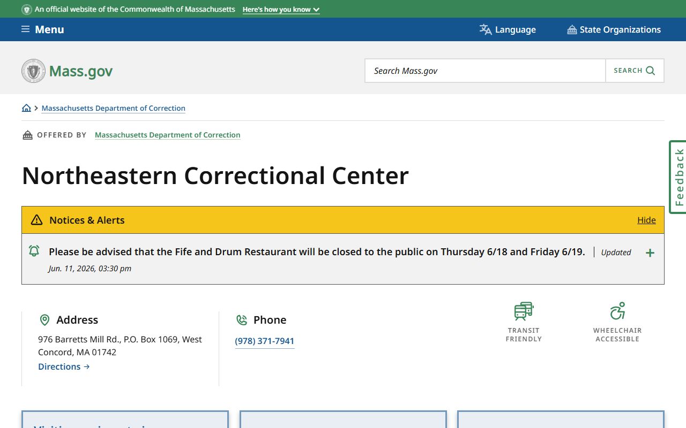Click the Updated label in alert
Viewport: 686px width, 428px height.
coord(616,253)
